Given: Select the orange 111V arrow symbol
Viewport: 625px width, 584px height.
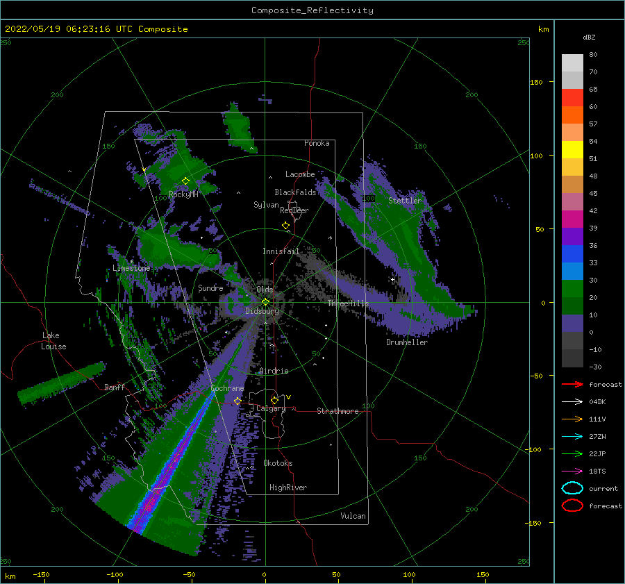Looking at the screenshot, I should point(572,419).
